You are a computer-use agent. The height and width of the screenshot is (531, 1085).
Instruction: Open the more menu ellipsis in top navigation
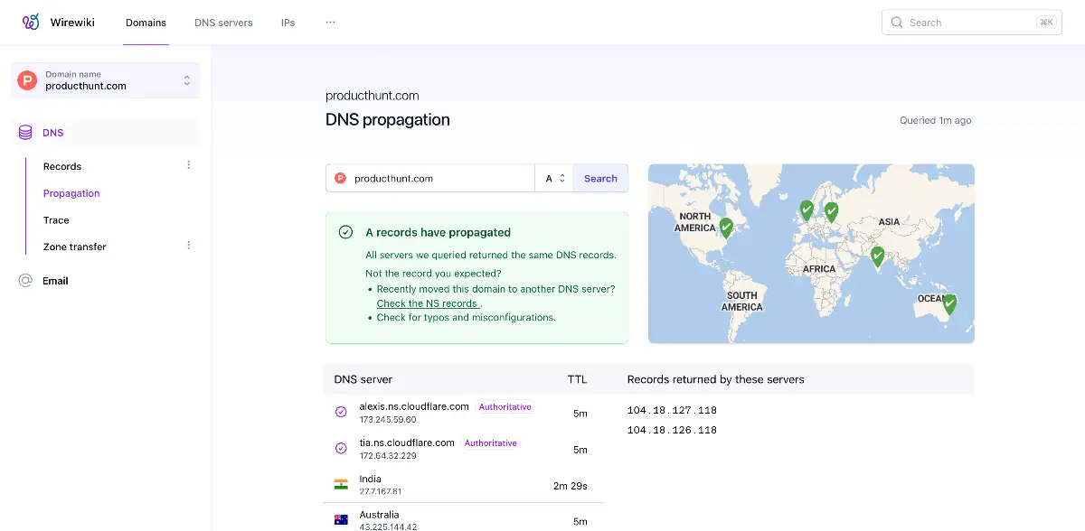click(330, 23)
